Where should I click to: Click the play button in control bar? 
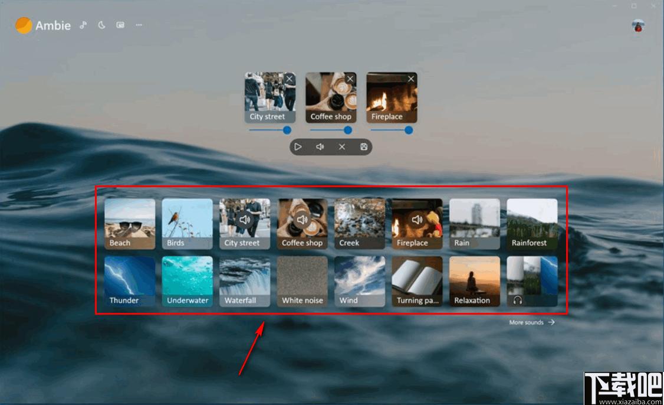click(298, 147)
